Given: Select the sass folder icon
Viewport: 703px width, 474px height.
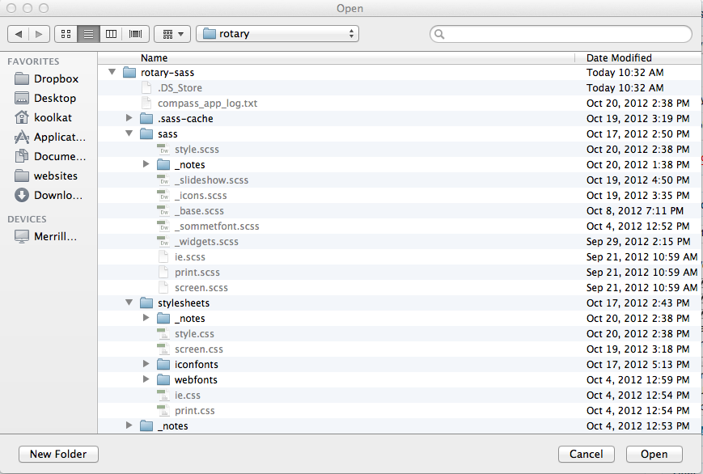Looking at the screenshot, I should [146, 134].
